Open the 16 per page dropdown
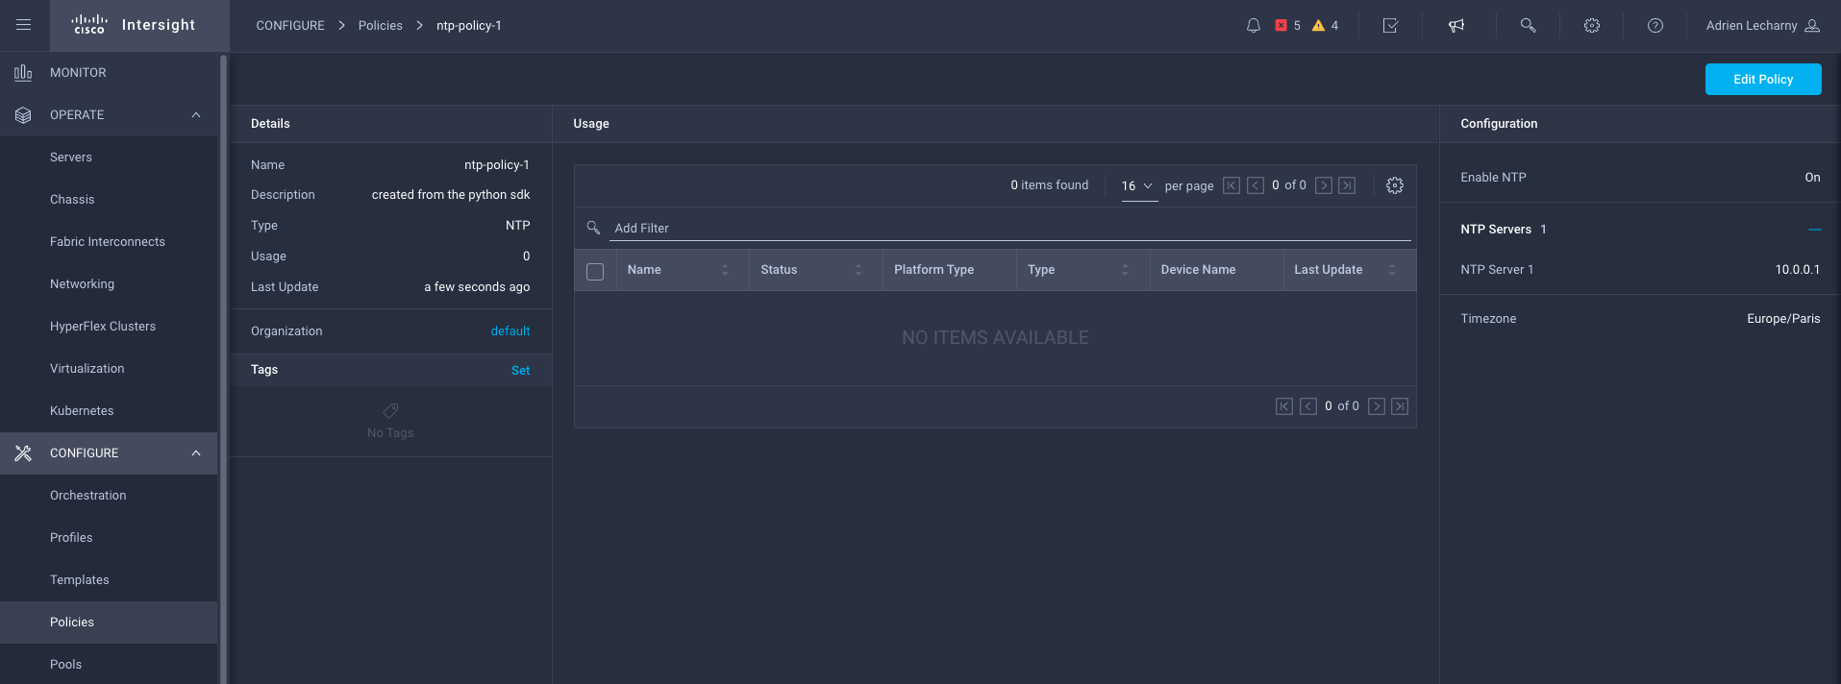The width and height of the screenshot is (1841, 684). tap(1137, 185)
